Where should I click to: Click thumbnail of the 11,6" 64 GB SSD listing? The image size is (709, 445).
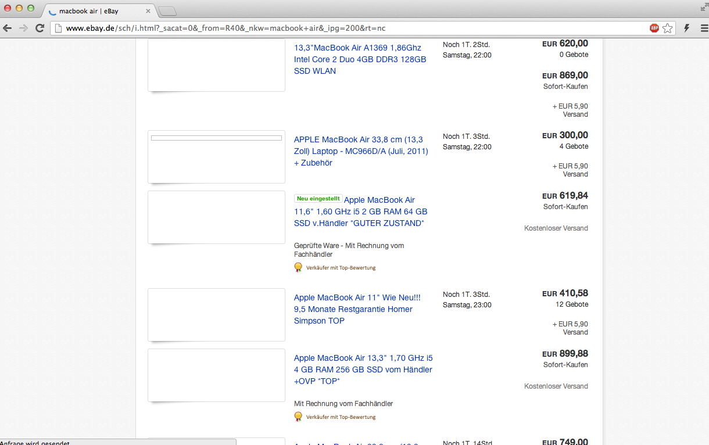216,217
